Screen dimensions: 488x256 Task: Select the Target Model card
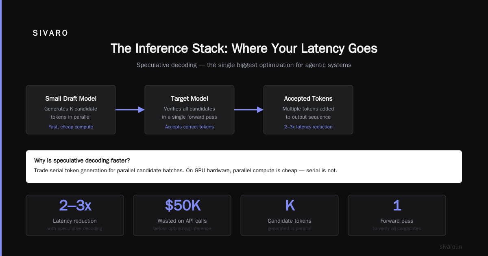[x=190, y=110]
